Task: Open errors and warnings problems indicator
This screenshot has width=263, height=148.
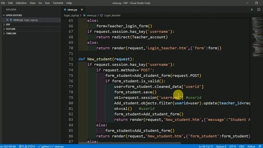Action: 27,146
